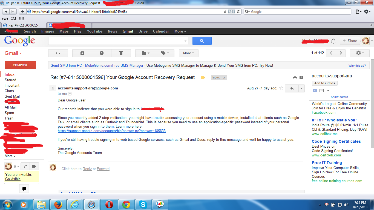Expand more reply options arrow
This screenshot has width=374, height=210.
click(x=301, y=88)
